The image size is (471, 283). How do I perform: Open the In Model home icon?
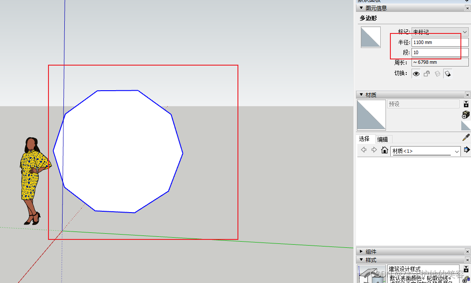pos(385,150)
